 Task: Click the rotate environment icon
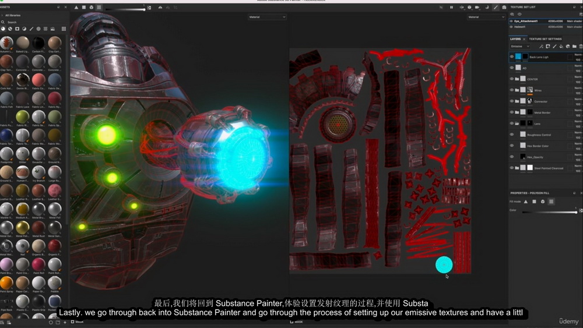tap(487, 8)
